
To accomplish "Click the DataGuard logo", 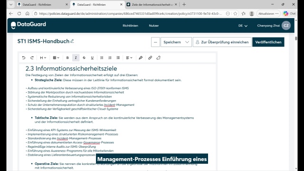I will tap(28, 25).
